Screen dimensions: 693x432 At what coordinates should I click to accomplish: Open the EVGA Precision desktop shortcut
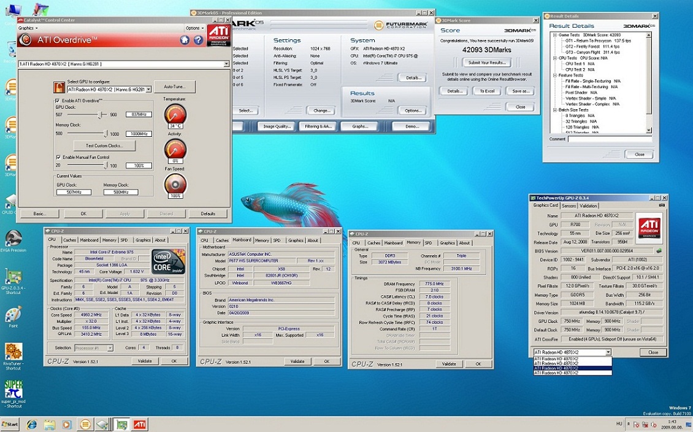click(x=13, y=241)
